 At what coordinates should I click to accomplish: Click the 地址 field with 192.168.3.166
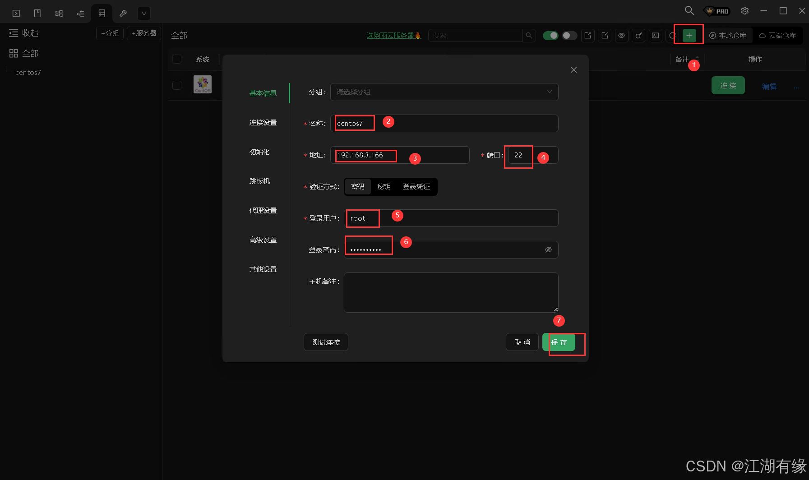(400, 155)
